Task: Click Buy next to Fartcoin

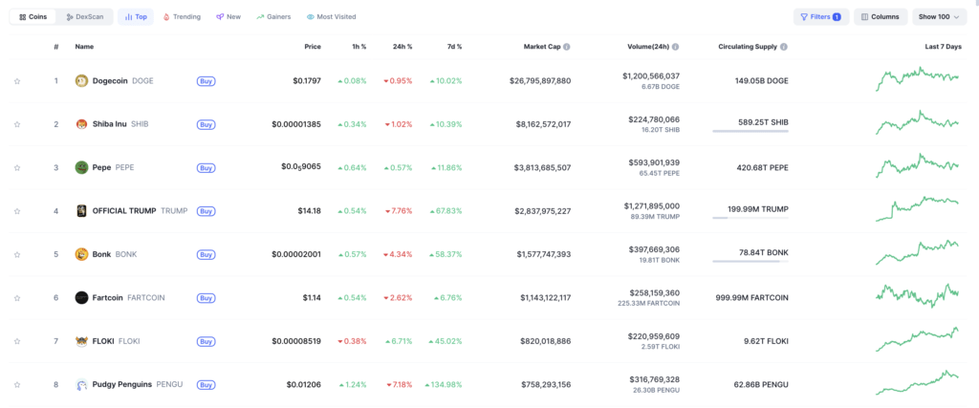Action: (x=207, y=297)
